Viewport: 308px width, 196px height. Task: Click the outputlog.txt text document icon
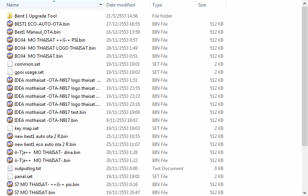click(10, 168)
